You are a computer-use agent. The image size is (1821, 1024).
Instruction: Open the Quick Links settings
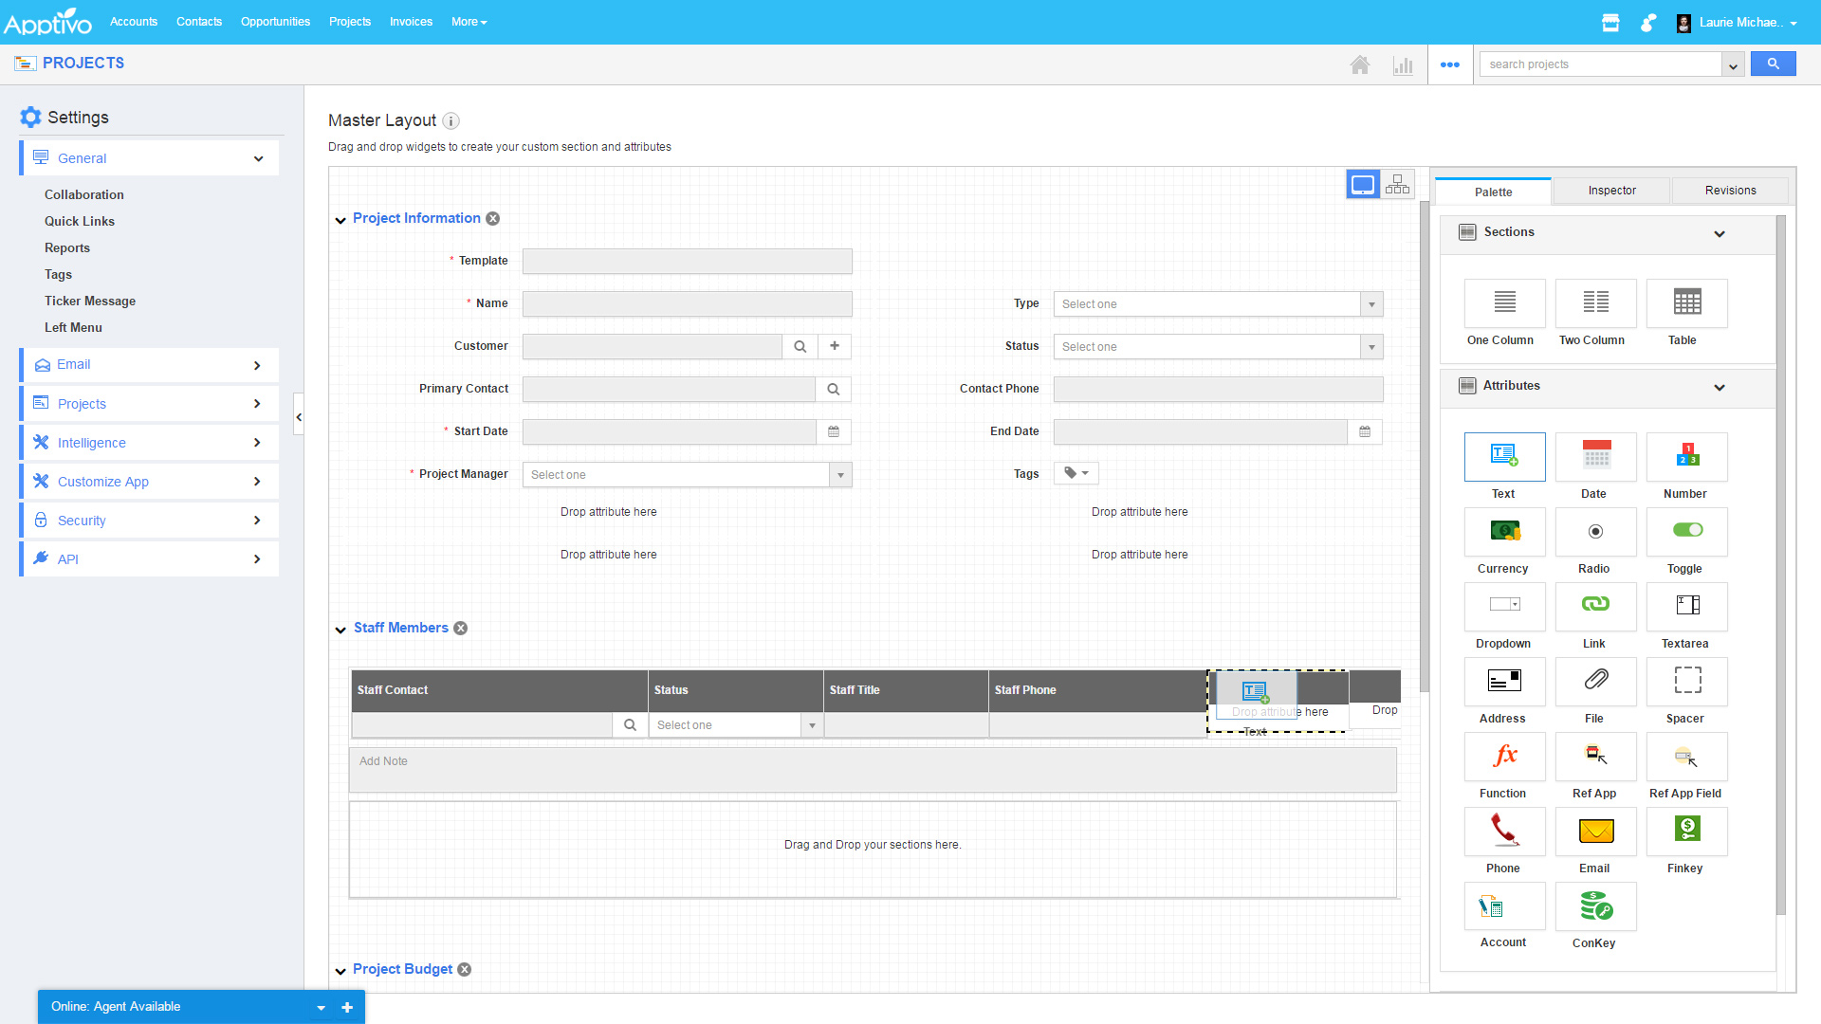[80, 221]
